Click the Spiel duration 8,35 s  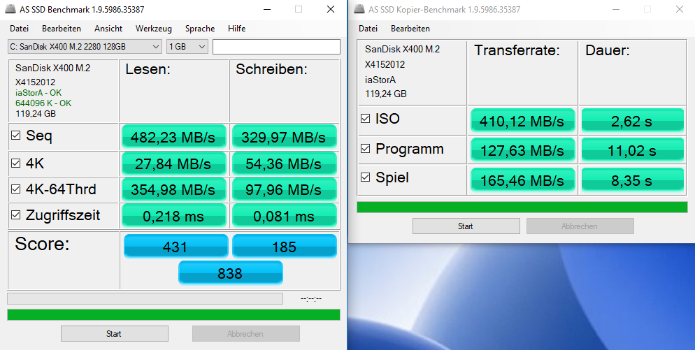(x=633, y=180)
